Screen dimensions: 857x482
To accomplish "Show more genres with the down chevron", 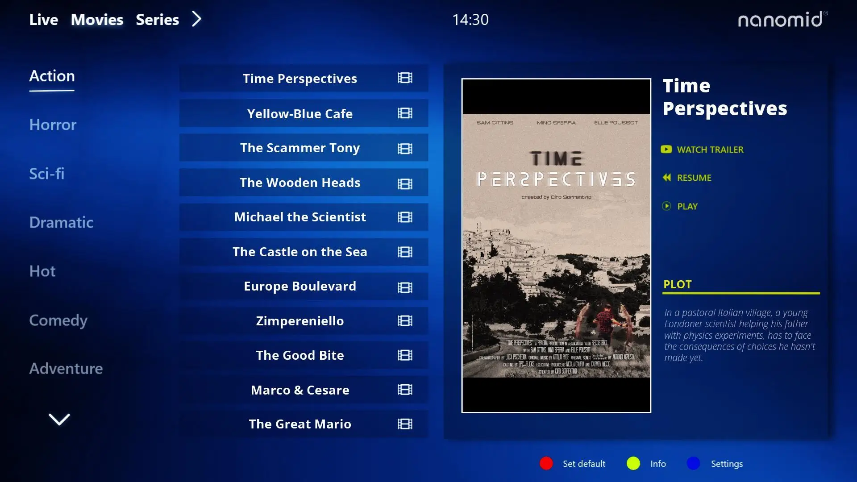I will pyautogui.click(x=59, y=420).
